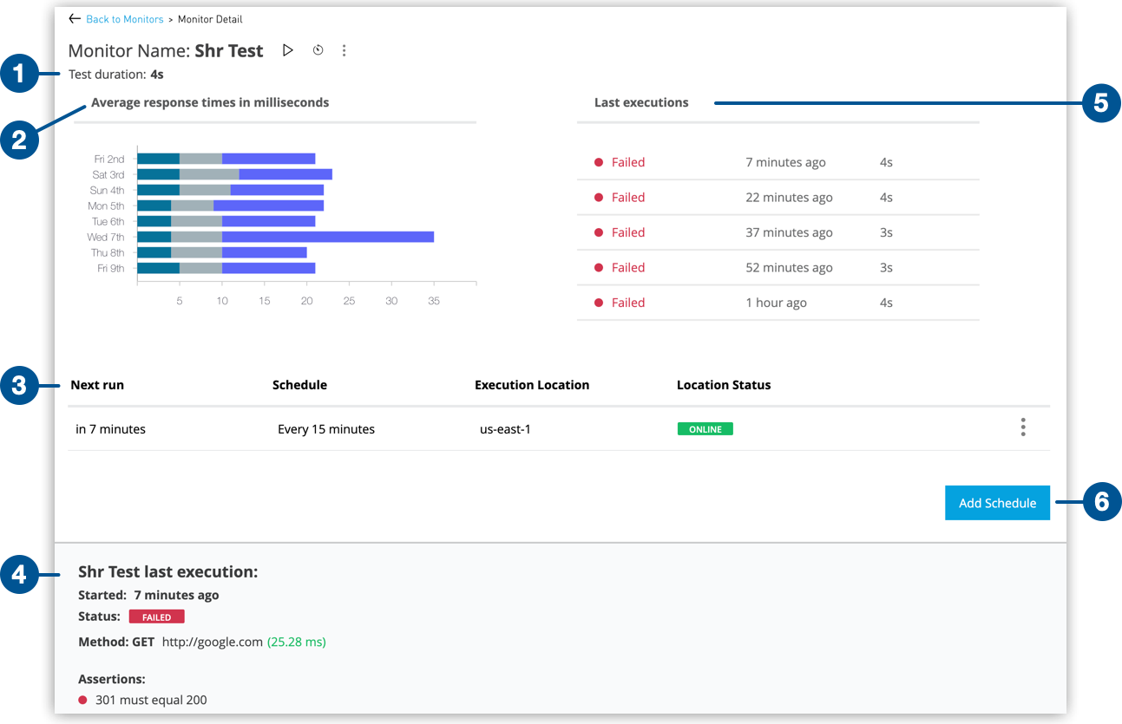This screenshot has height=724, width=1122.
Task: Select the failed execution from 7 minutes ago
Action: (627, 162)
